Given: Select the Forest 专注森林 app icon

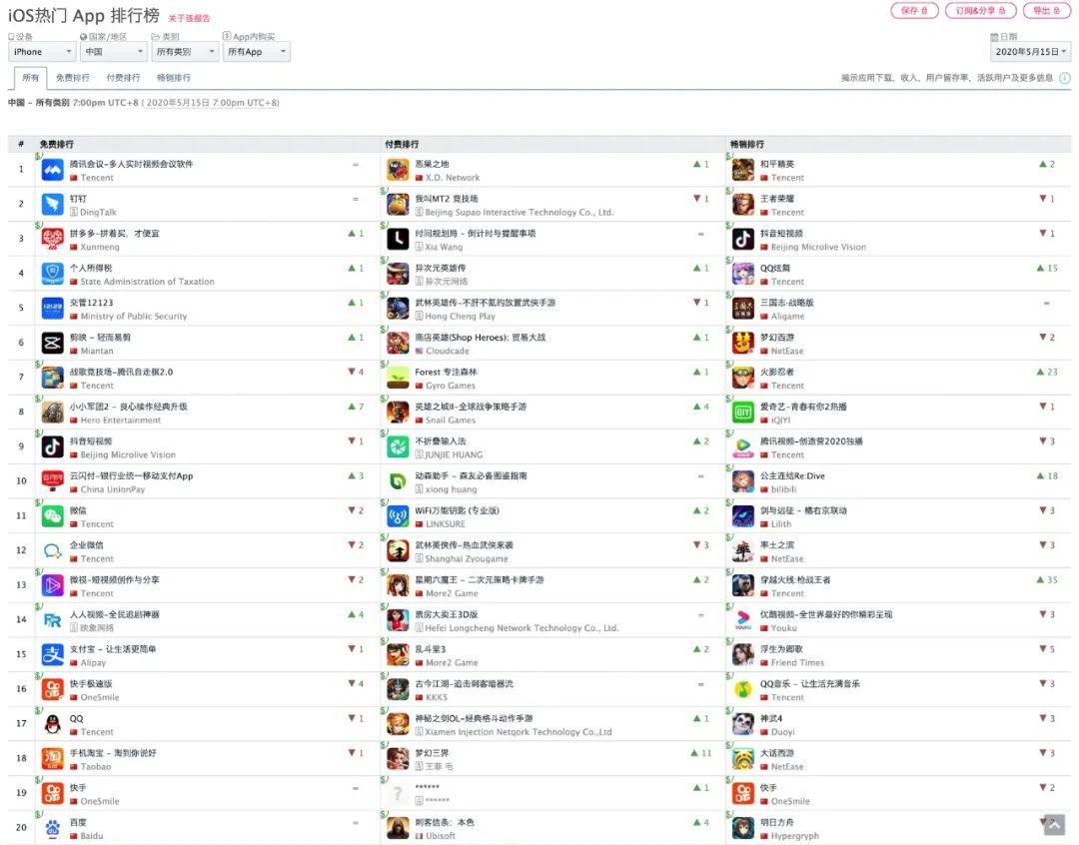Looking at the screenshot, I should [398, 378].
